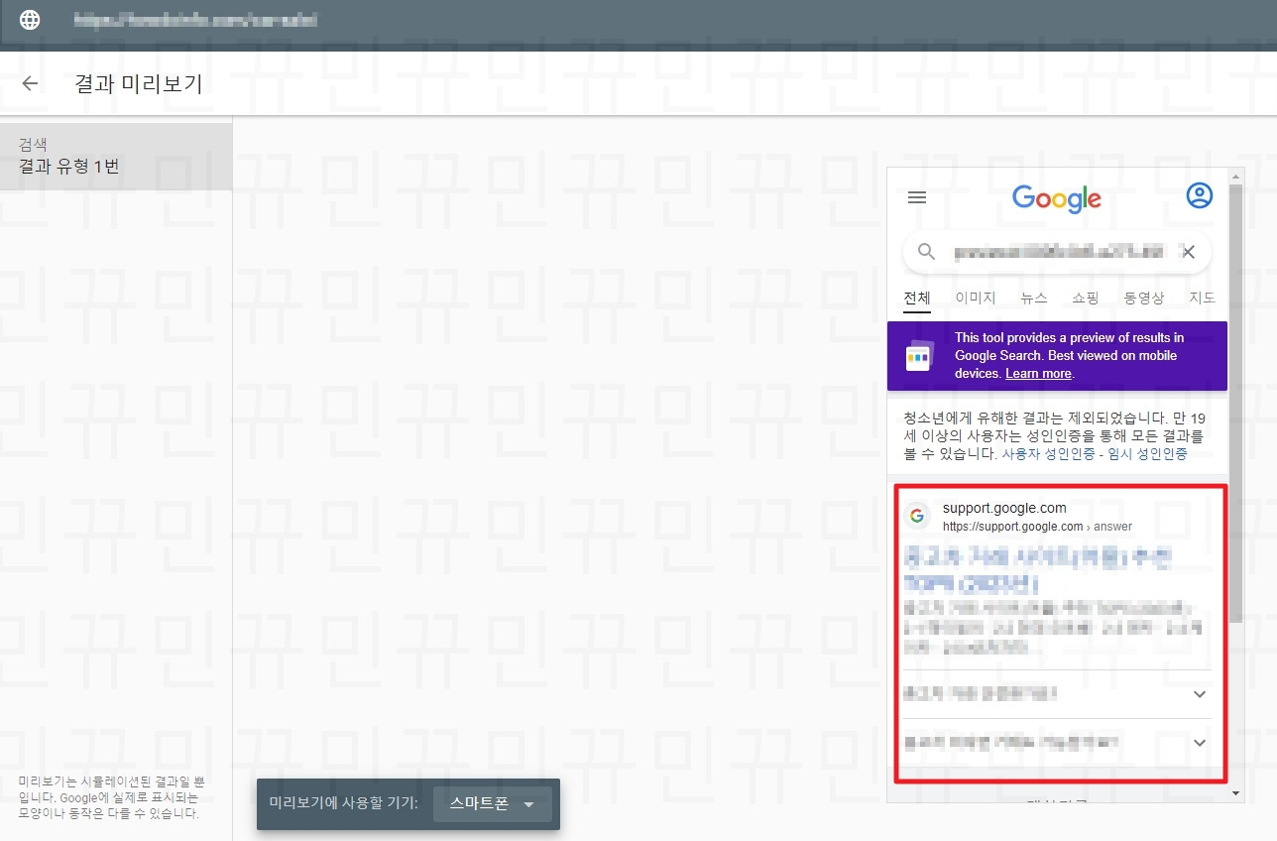Viewport: 1277px width, 841px height.
Task: Click the purple banner tool icon
Action: pos(919,355)
